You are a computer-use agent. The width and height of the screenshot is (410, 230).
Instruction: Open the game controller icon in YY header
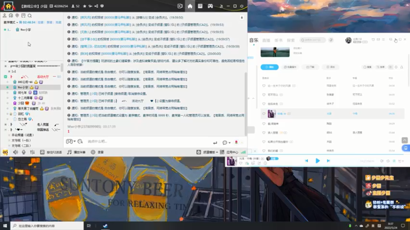click(210, 6)
